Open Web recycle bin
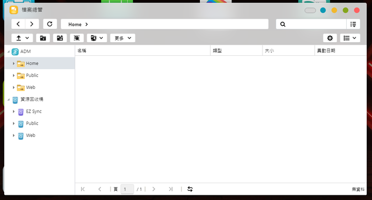This screenshot has height=200, width=372. 30,135
